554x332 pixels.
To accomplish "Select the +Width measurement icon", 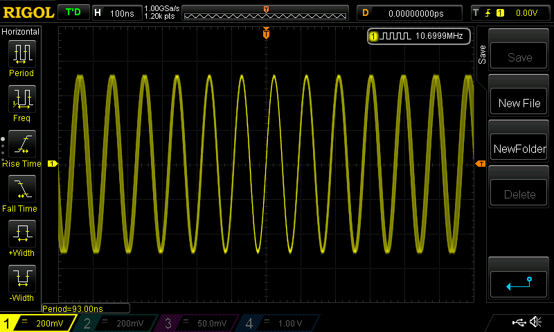I will 21,235.
